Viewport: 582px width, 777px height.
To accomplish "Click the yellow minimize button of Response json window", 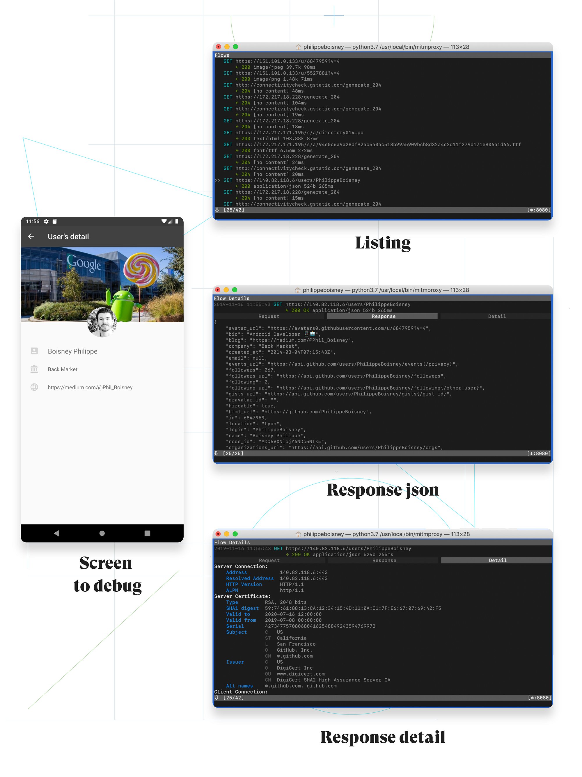I will 226,290.
